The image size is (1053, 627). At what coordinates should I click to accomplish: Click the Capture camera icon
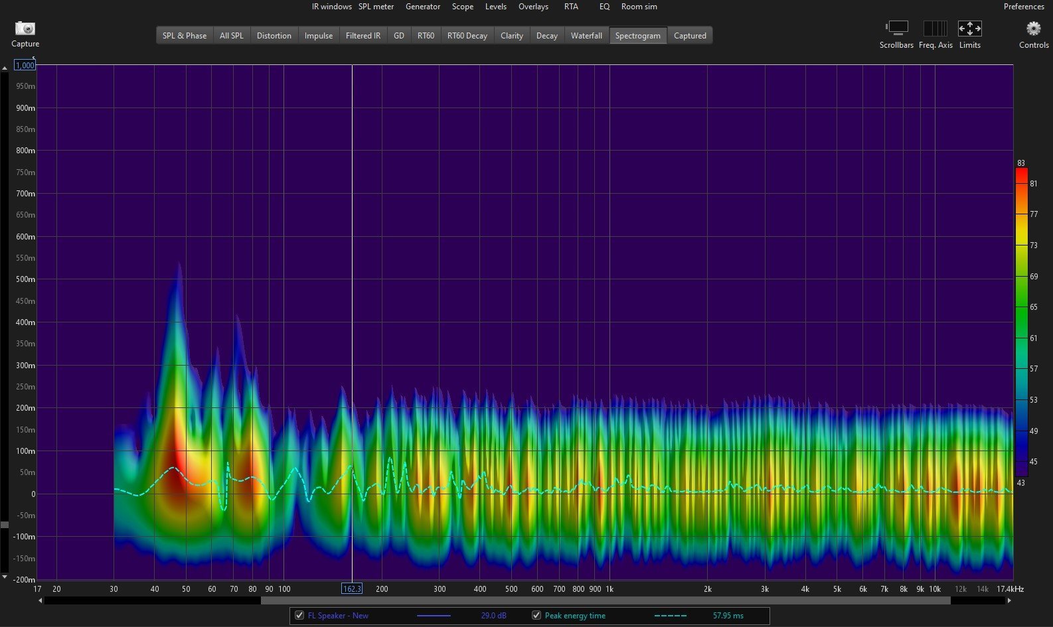coord(25,28)
